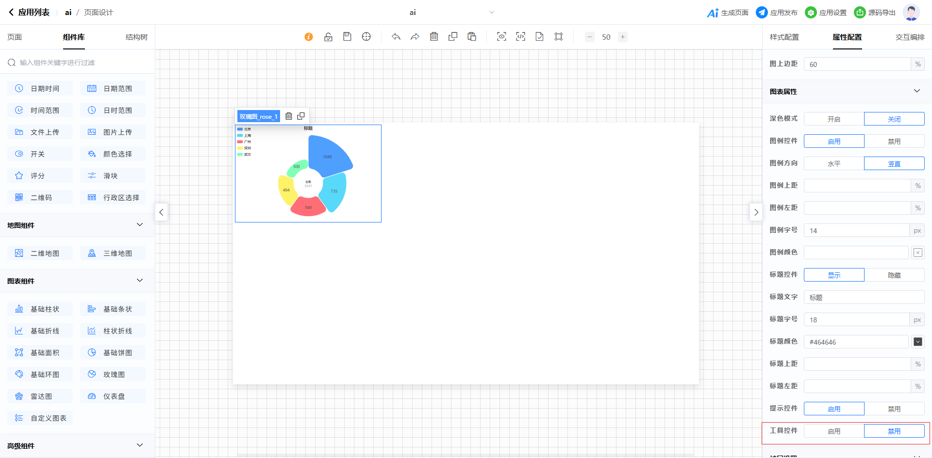Click the save disk icon in toolbar

[x=347, y=37]
